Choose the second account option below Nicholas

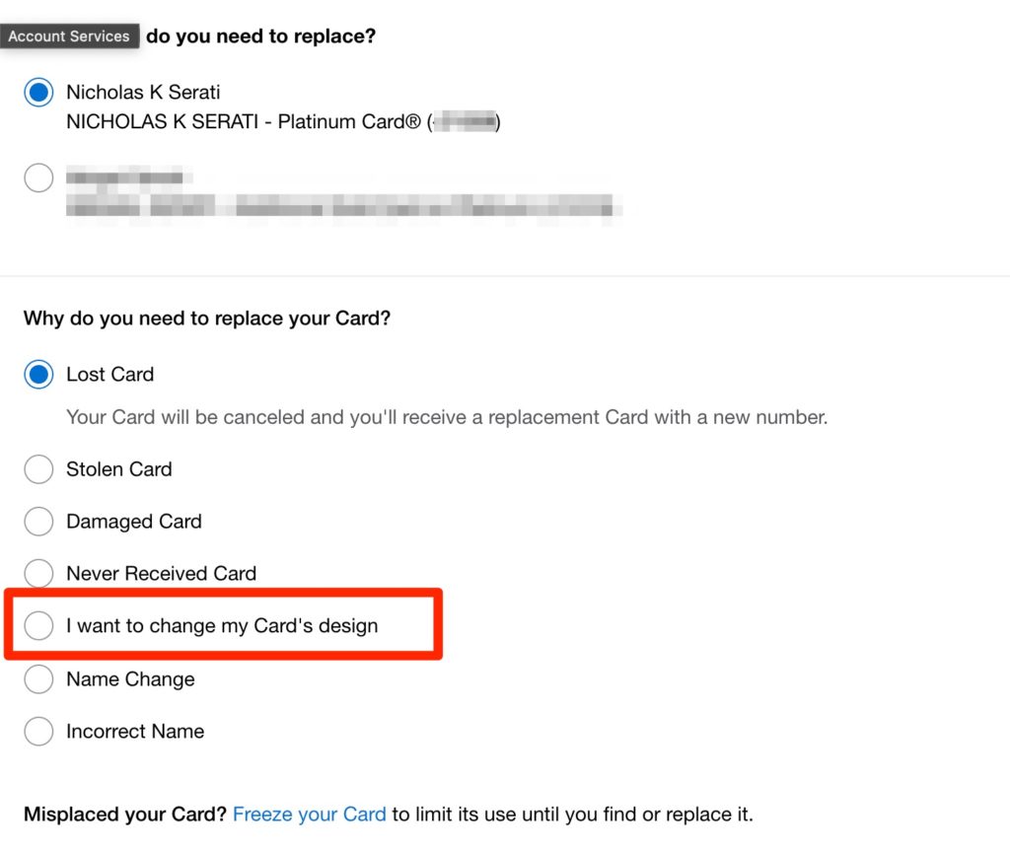pyautogui.click(x=38, y=178)
